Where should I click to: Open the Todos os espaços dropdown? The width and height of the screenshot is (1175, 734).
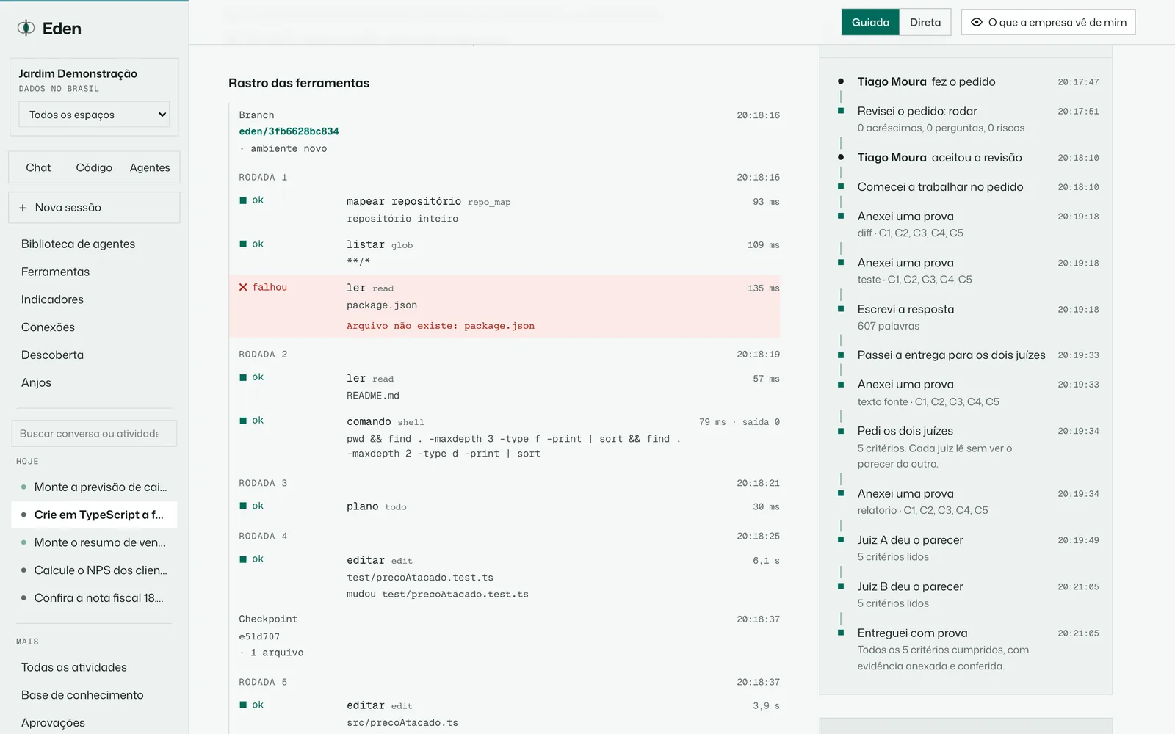[x=94, y=115]
